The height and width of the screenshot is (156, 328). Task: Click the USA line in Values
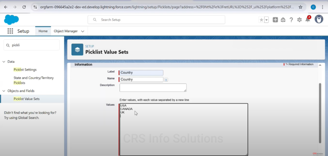(x=123, y=106)
